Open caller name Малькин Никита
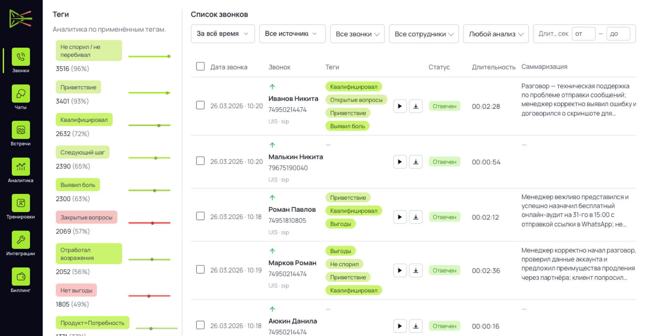 tap(296, 157)
